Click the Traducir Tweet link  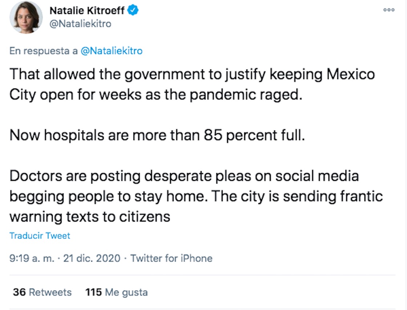40,236
